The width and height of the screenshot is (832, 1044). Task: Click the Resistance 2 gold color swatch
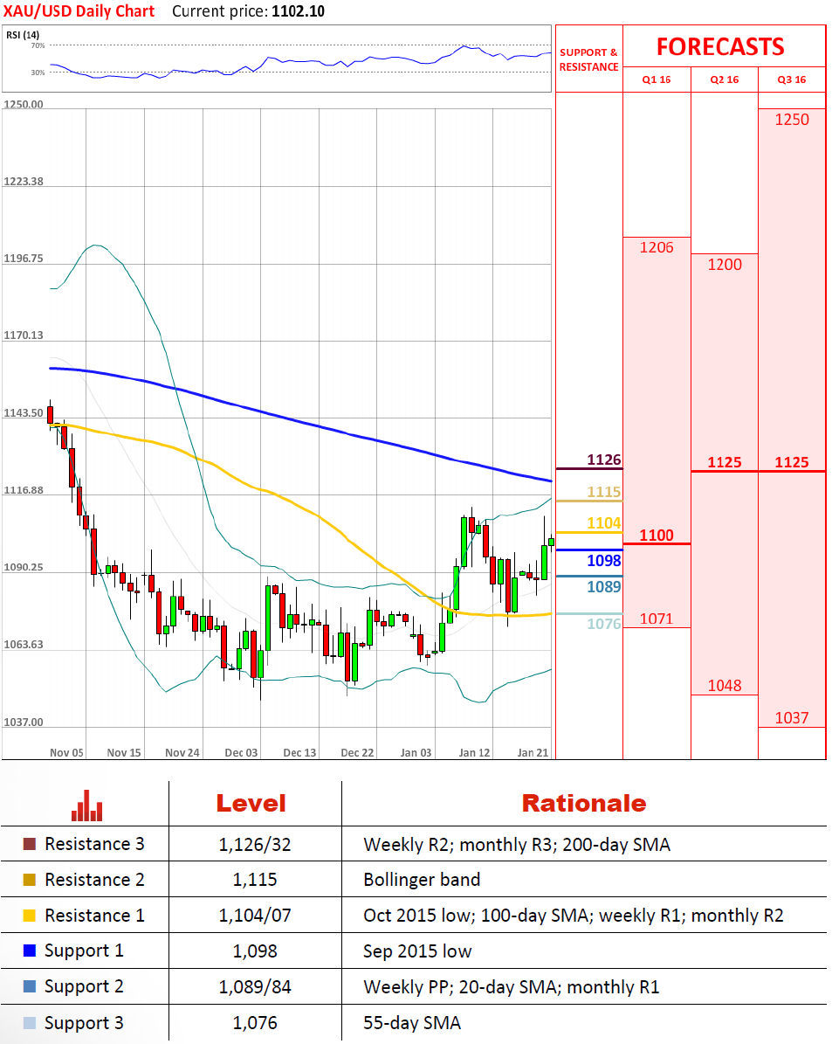30,880
